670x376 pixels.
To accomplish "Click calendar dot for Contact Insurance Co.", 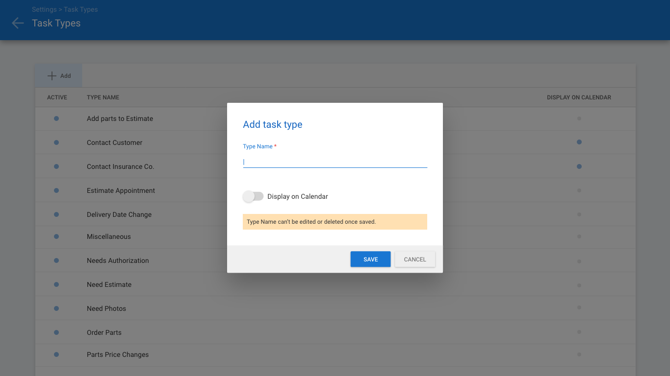I will click(579, 166).
